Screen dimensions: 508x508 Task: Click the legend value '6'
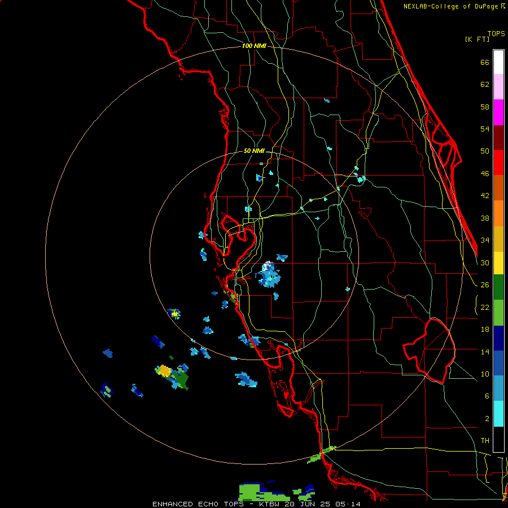(487, 396)
